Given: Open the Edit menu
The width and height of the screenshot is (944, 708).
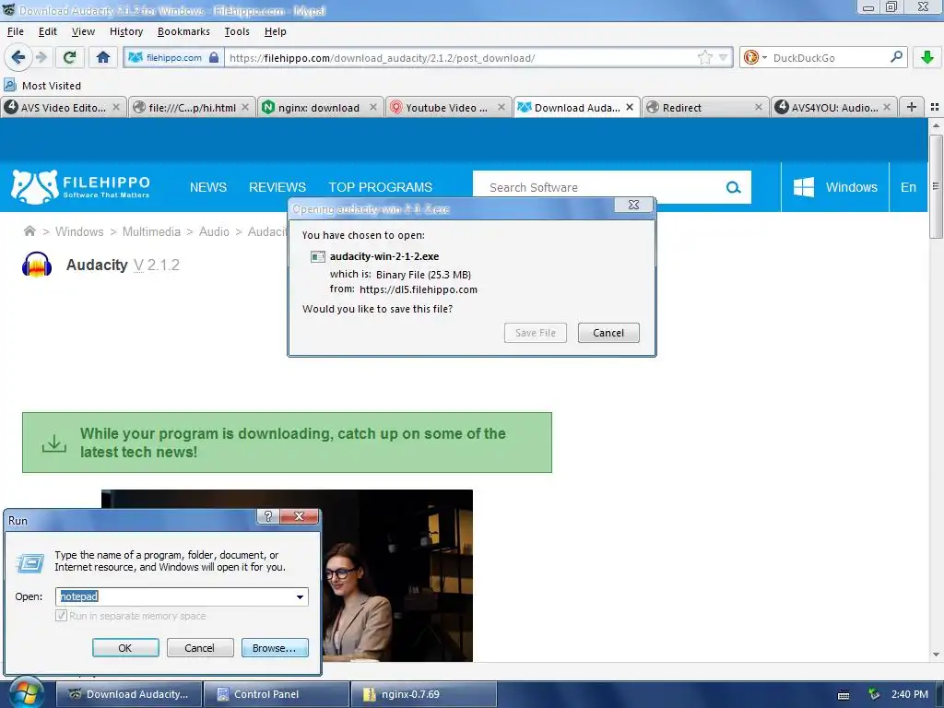Looking at the screenshot, I should pos(48,31).
